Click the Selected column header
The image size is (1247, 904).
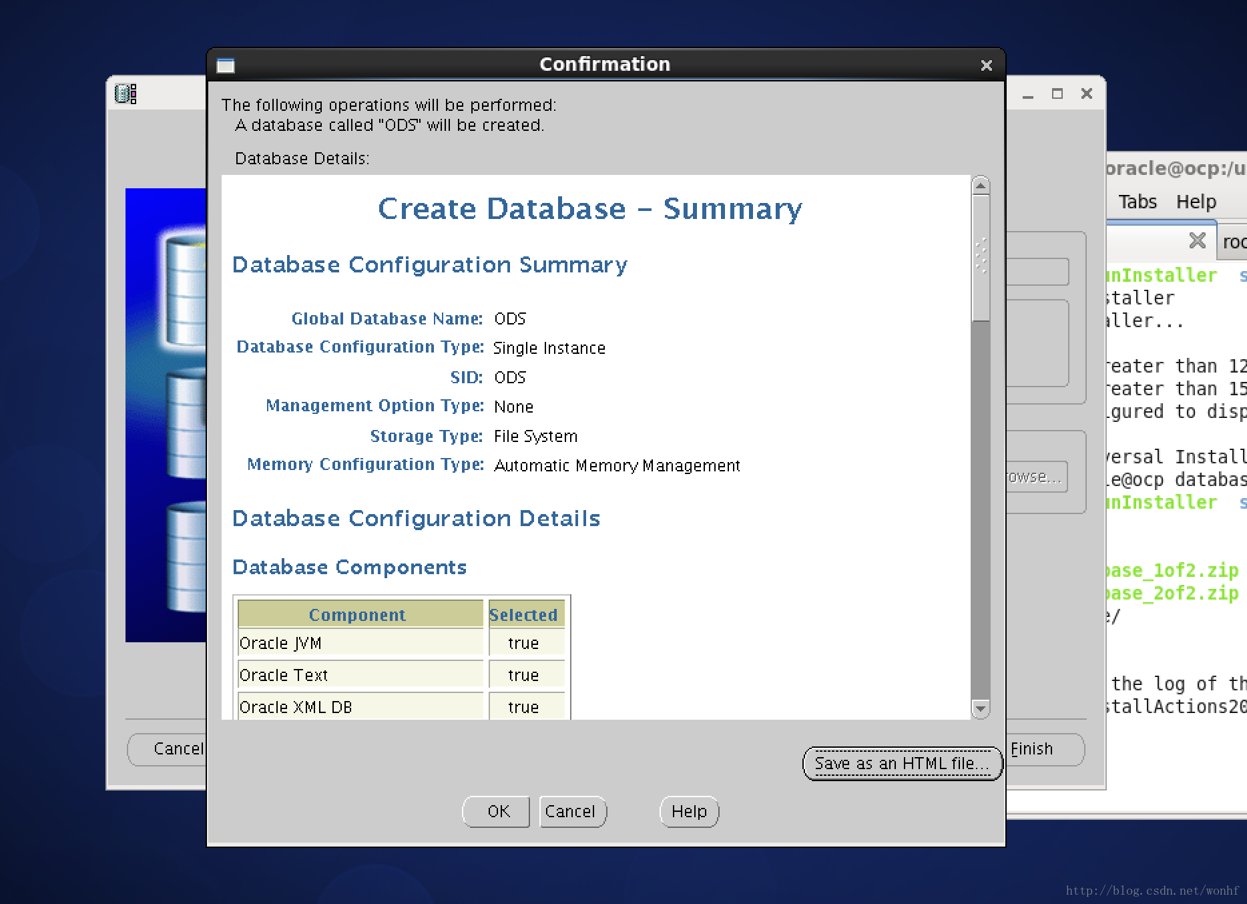526,614
